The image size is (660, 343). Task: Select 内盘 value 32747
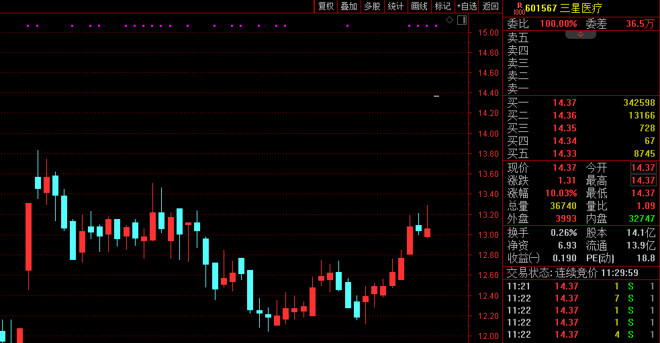(x=642, y=218)
